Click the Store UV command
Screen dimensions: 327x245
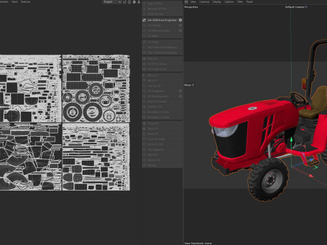(162, 155)
